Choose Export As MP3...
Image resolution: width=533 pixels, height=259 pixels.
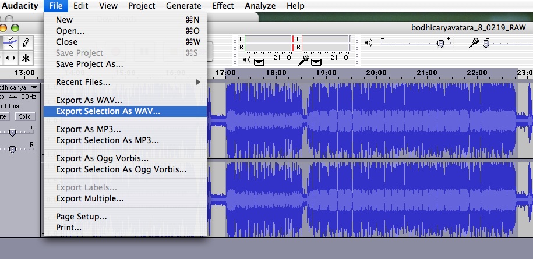[125, 129]
